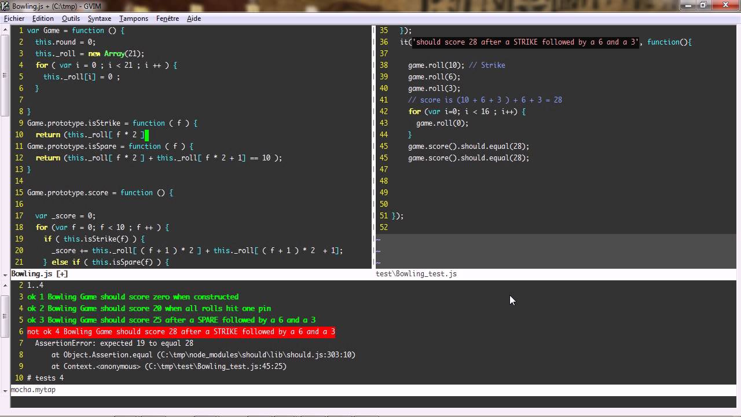Open the Syntaxe menu
Viewport: 741px width, 417px height.
point(99,19)
